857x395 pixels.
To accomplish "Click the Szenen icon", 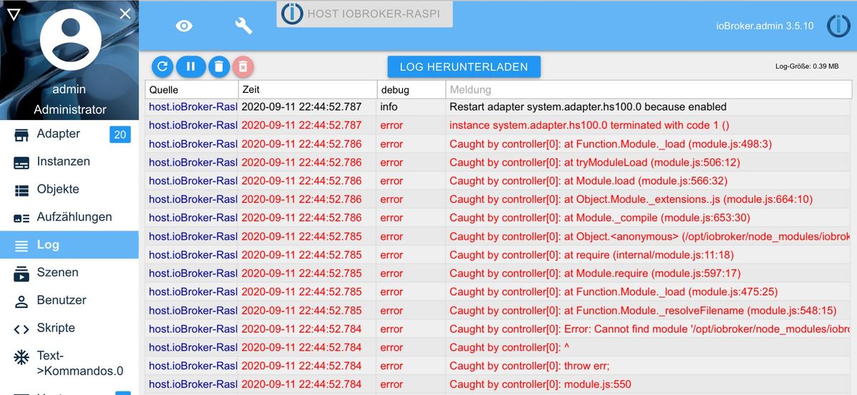I will pos(22,273).
